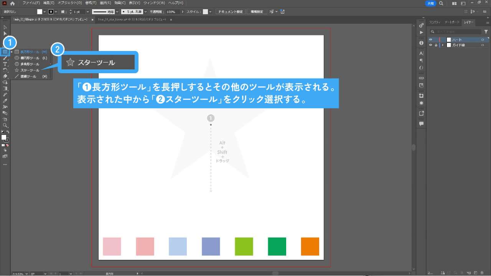Image resolution: width=491 pixels, height=276 pixels.
Task: Open the Actions play panel icon
Action: coord(421,33)
